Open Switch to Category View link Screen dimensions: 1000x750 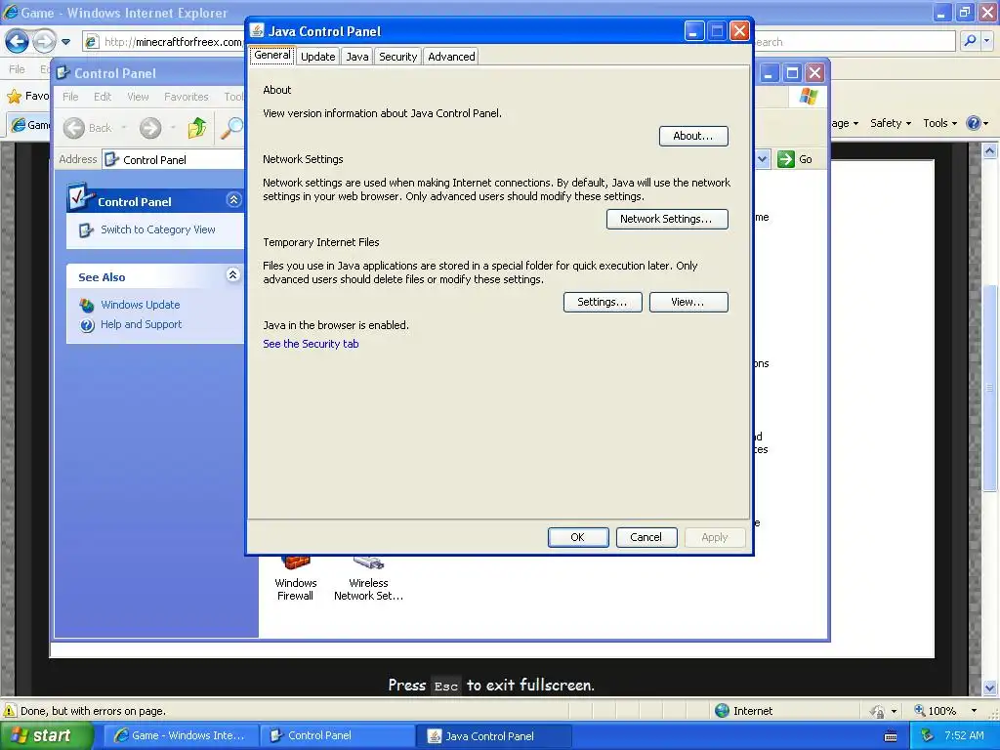tap(157, 229)
